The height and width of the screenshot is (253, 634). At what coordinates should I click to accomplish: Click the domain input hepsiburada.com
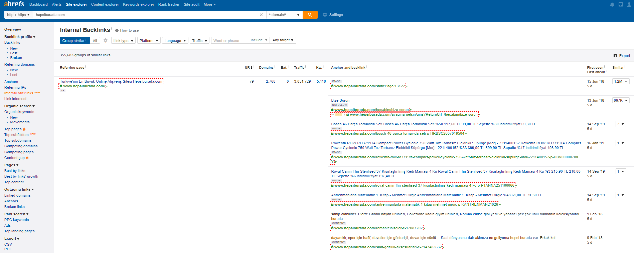146,15
